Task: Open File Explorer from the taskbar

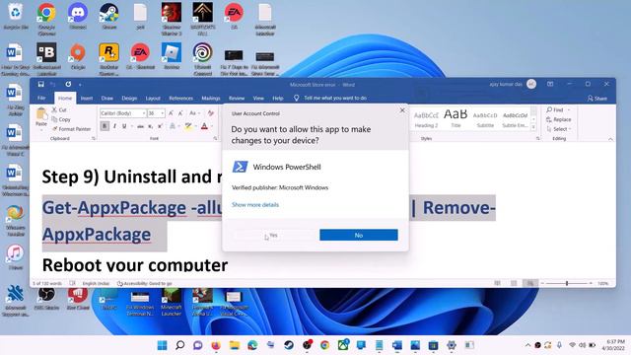Action: 235,345
